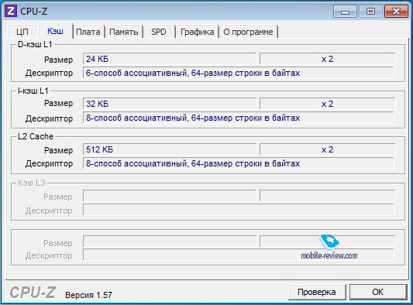Switch to the ЦП tab
Viewport: 413px width, 305px height.
tap(22, 32)
